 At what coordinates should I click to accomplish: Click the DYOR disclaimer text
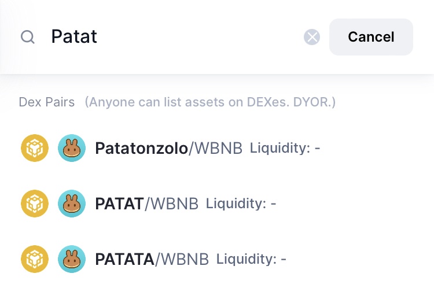tap(210, 102)
